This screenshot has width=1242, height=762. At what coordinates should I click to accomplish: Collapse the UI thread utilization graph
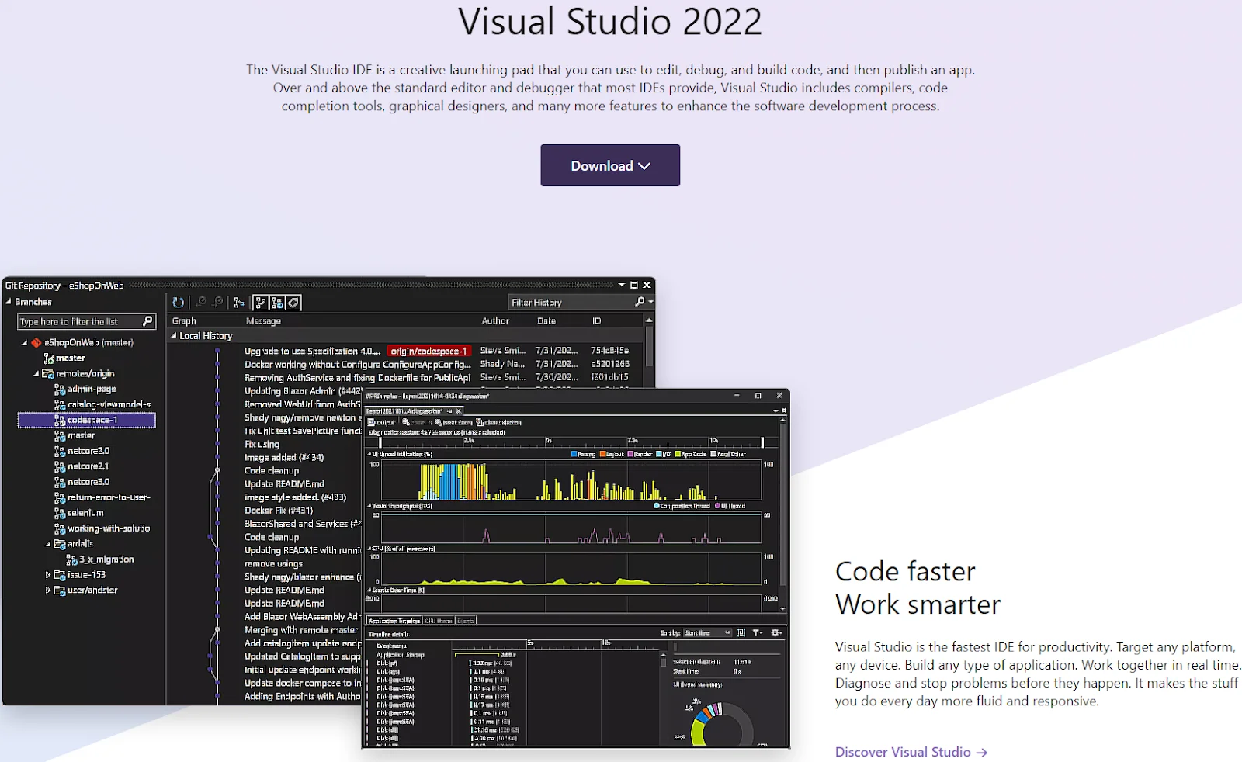tap(369, 454)
